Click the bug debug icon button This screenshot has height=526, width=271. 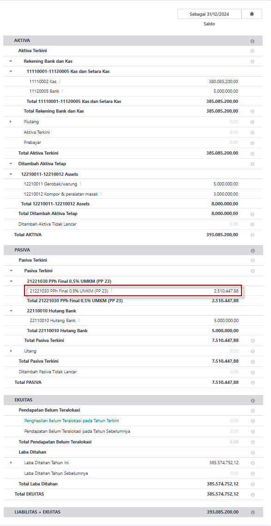252,14
